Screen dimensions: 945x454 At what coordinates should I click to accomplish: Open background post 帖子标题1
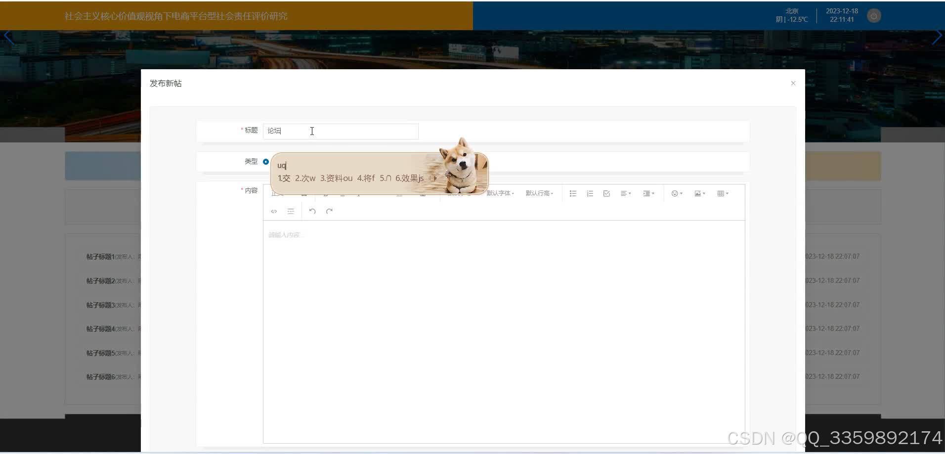[x=100, y=257]
